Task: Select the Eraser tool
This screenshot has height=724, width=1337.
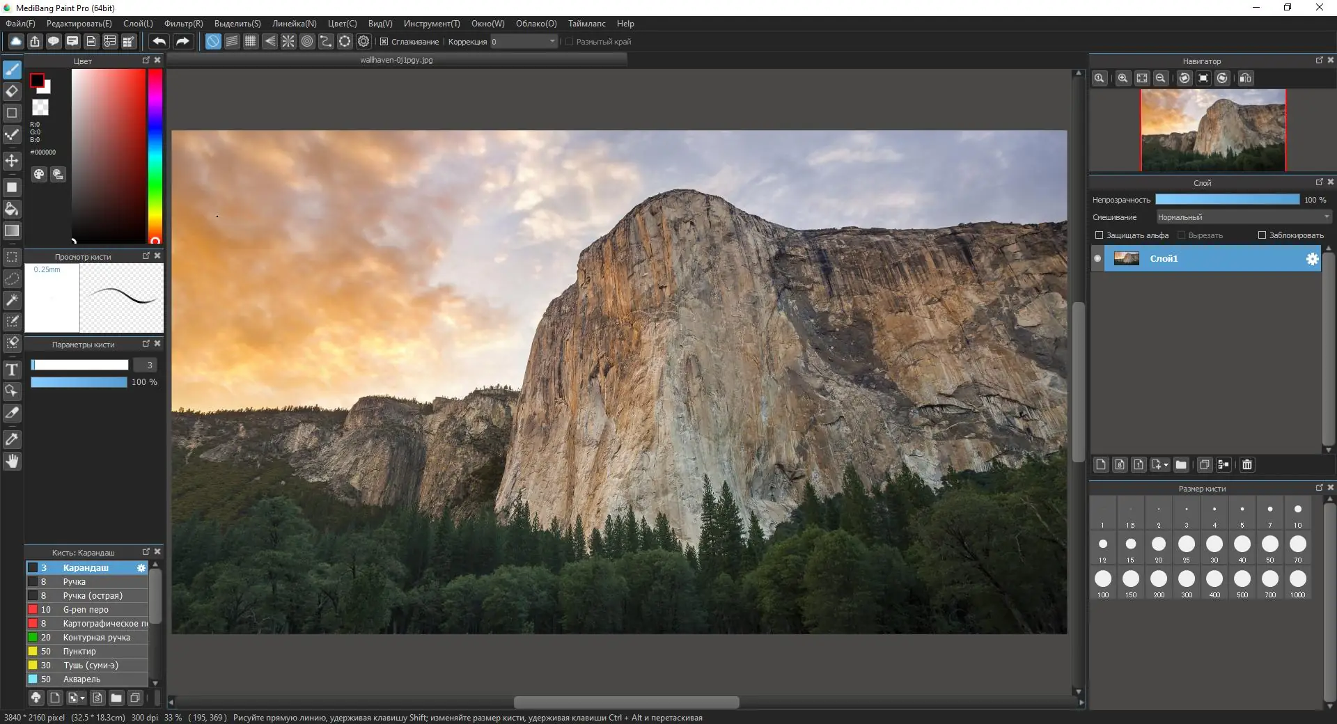Action: [12, 91]
